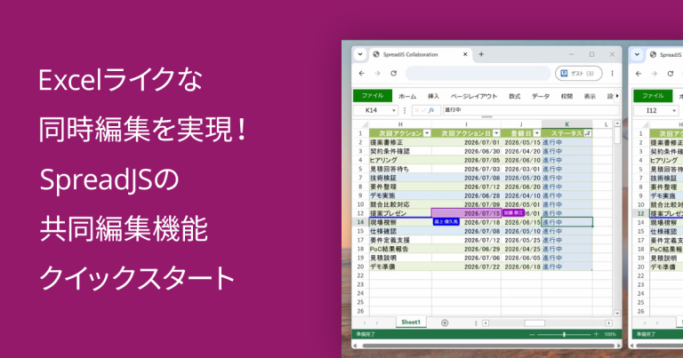The height and width of the screenshot is (358, 683).
Task: Select column header K in left window
Action: 566,124
